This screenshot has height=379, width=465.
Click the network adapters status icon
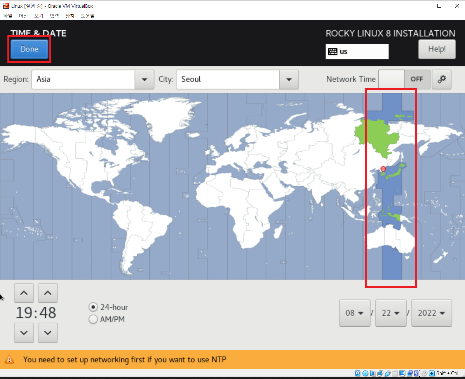[x=380, y=373]
